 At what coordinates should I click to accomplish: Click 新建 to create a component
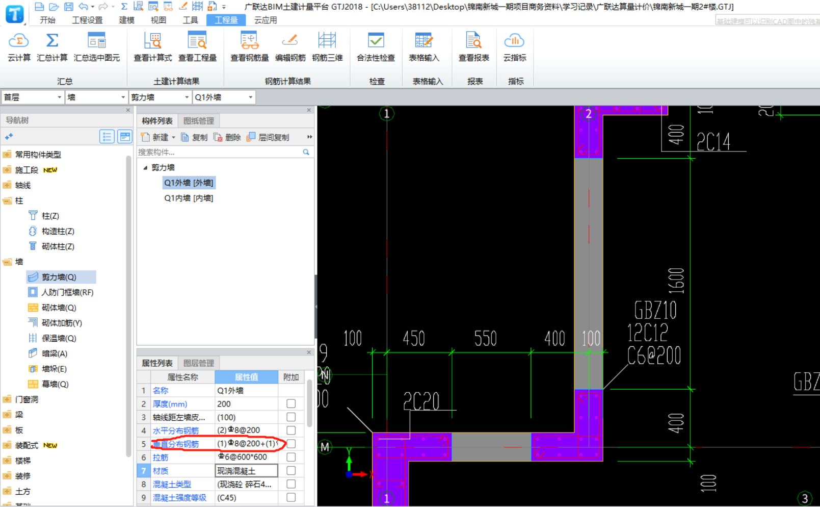(x=155, y=137)
